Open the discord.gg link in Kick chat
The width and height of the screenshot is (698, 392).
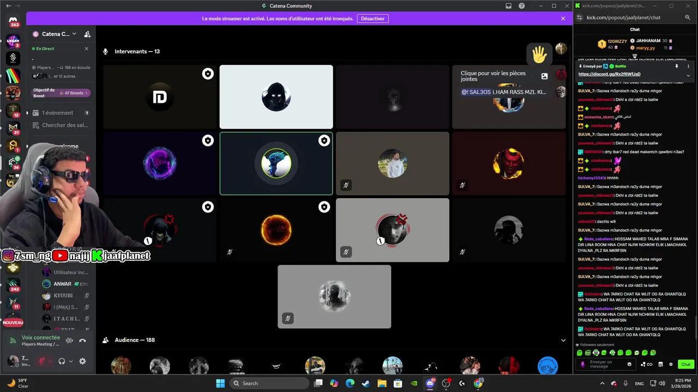point(610,74)
